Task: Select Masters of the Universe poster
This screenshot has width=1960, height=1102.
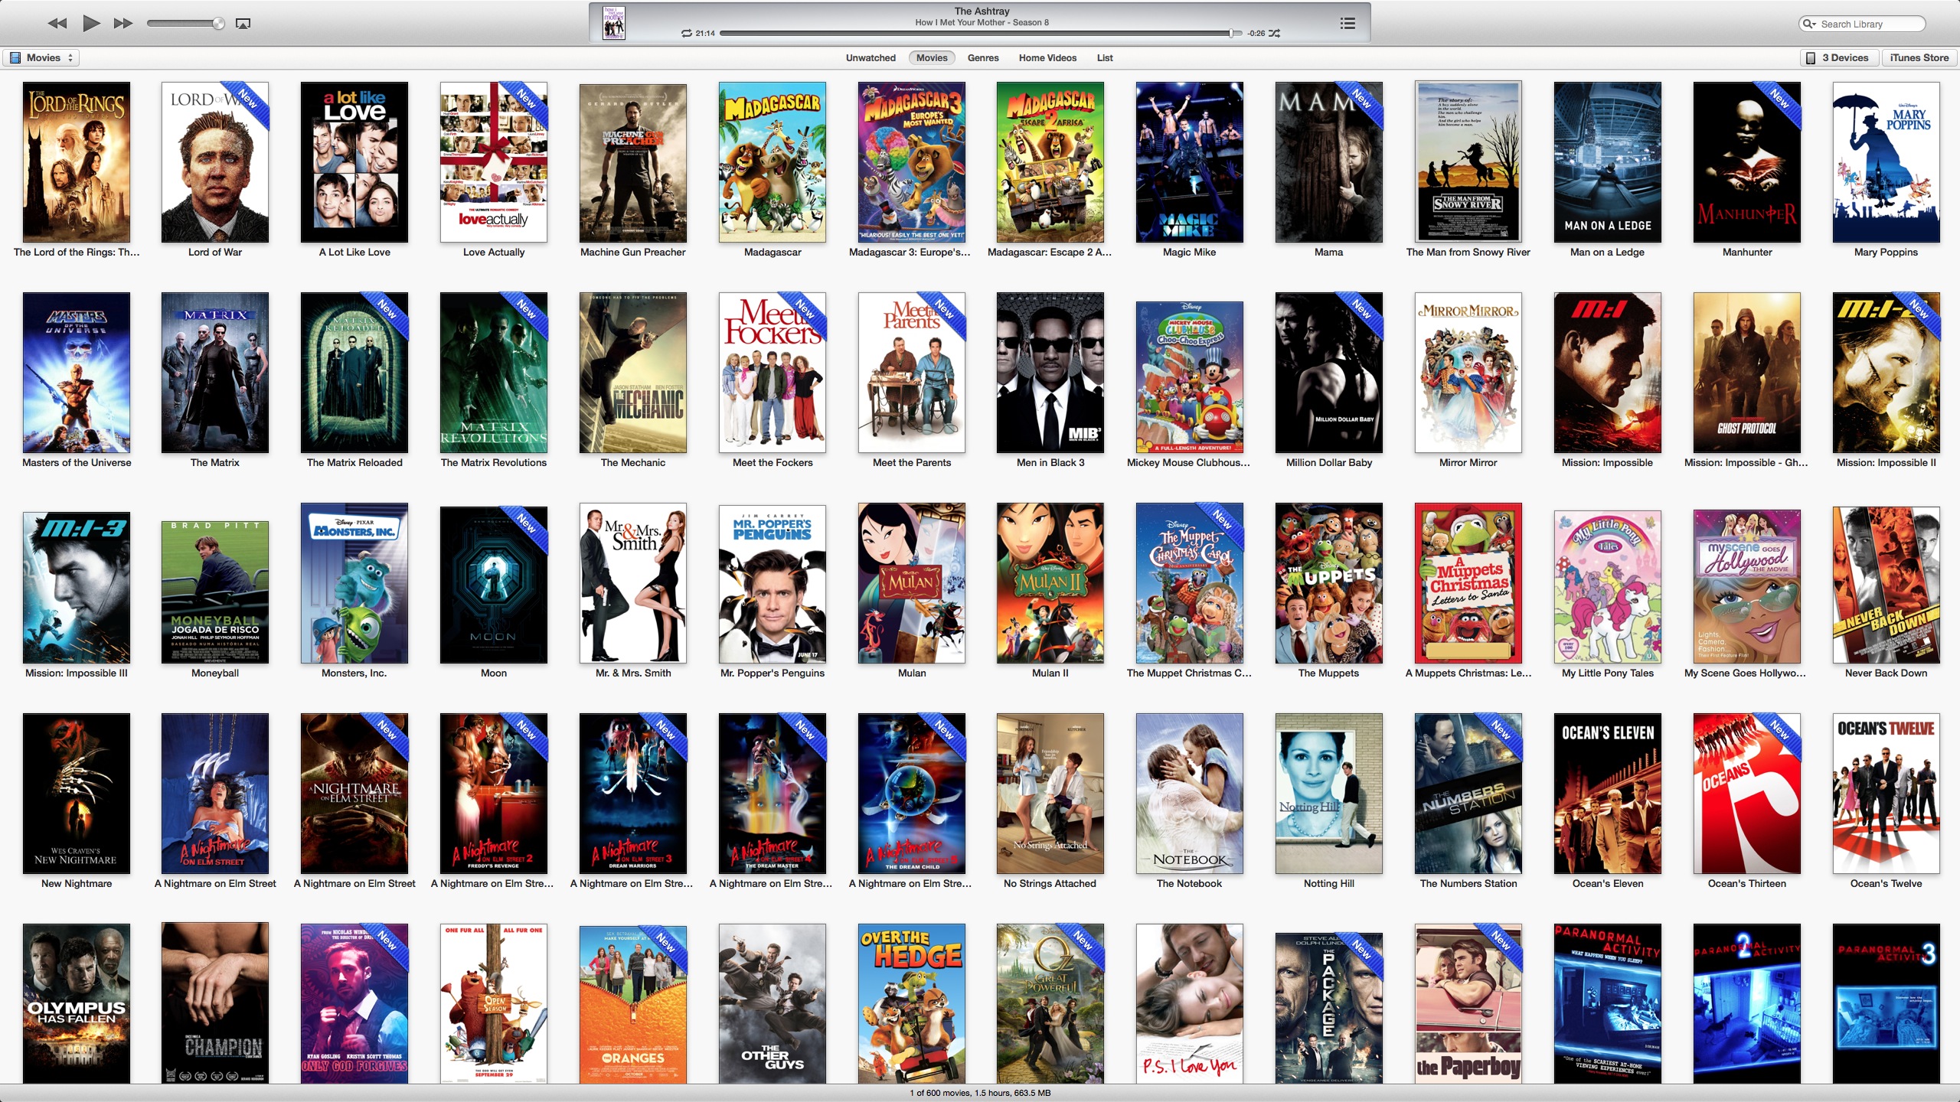Action: [x=77, y=373]
